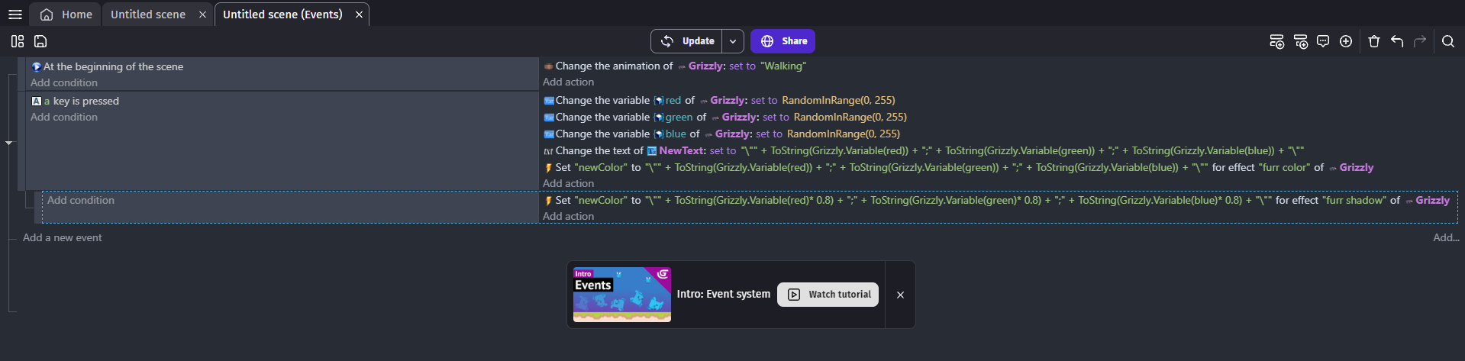
Task: Save the project with the floppy icon
Action: point(40,41)
